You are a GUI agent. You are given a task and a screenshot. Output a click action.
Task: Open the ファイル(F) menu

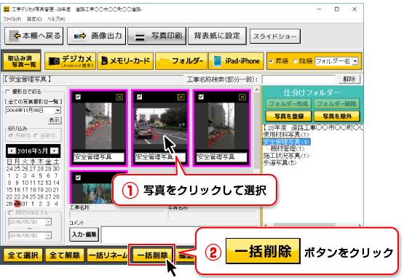(12, 19)
